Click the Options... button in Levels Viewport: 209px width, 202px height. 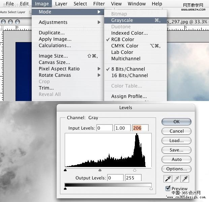pos(176,169)
